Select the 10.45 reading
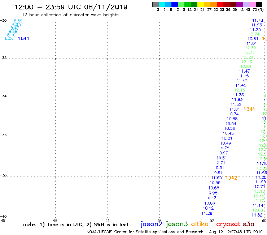Image resolution: width=267 pixels, height=235 pixels. click(x=228, y=133)
